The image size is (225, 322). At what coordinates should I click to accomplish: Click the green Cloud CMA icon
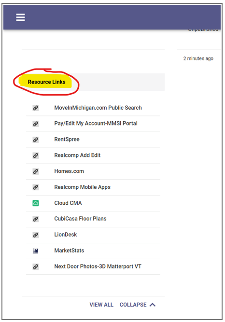click(x=36, y=203)
